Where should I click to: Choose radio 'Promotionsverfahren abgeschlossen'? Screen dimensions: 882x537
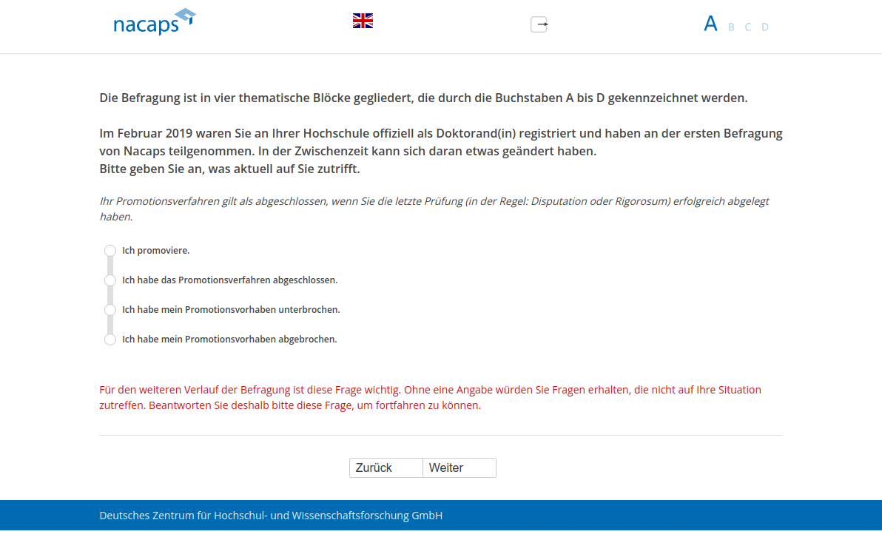click(x=110, y=280)
